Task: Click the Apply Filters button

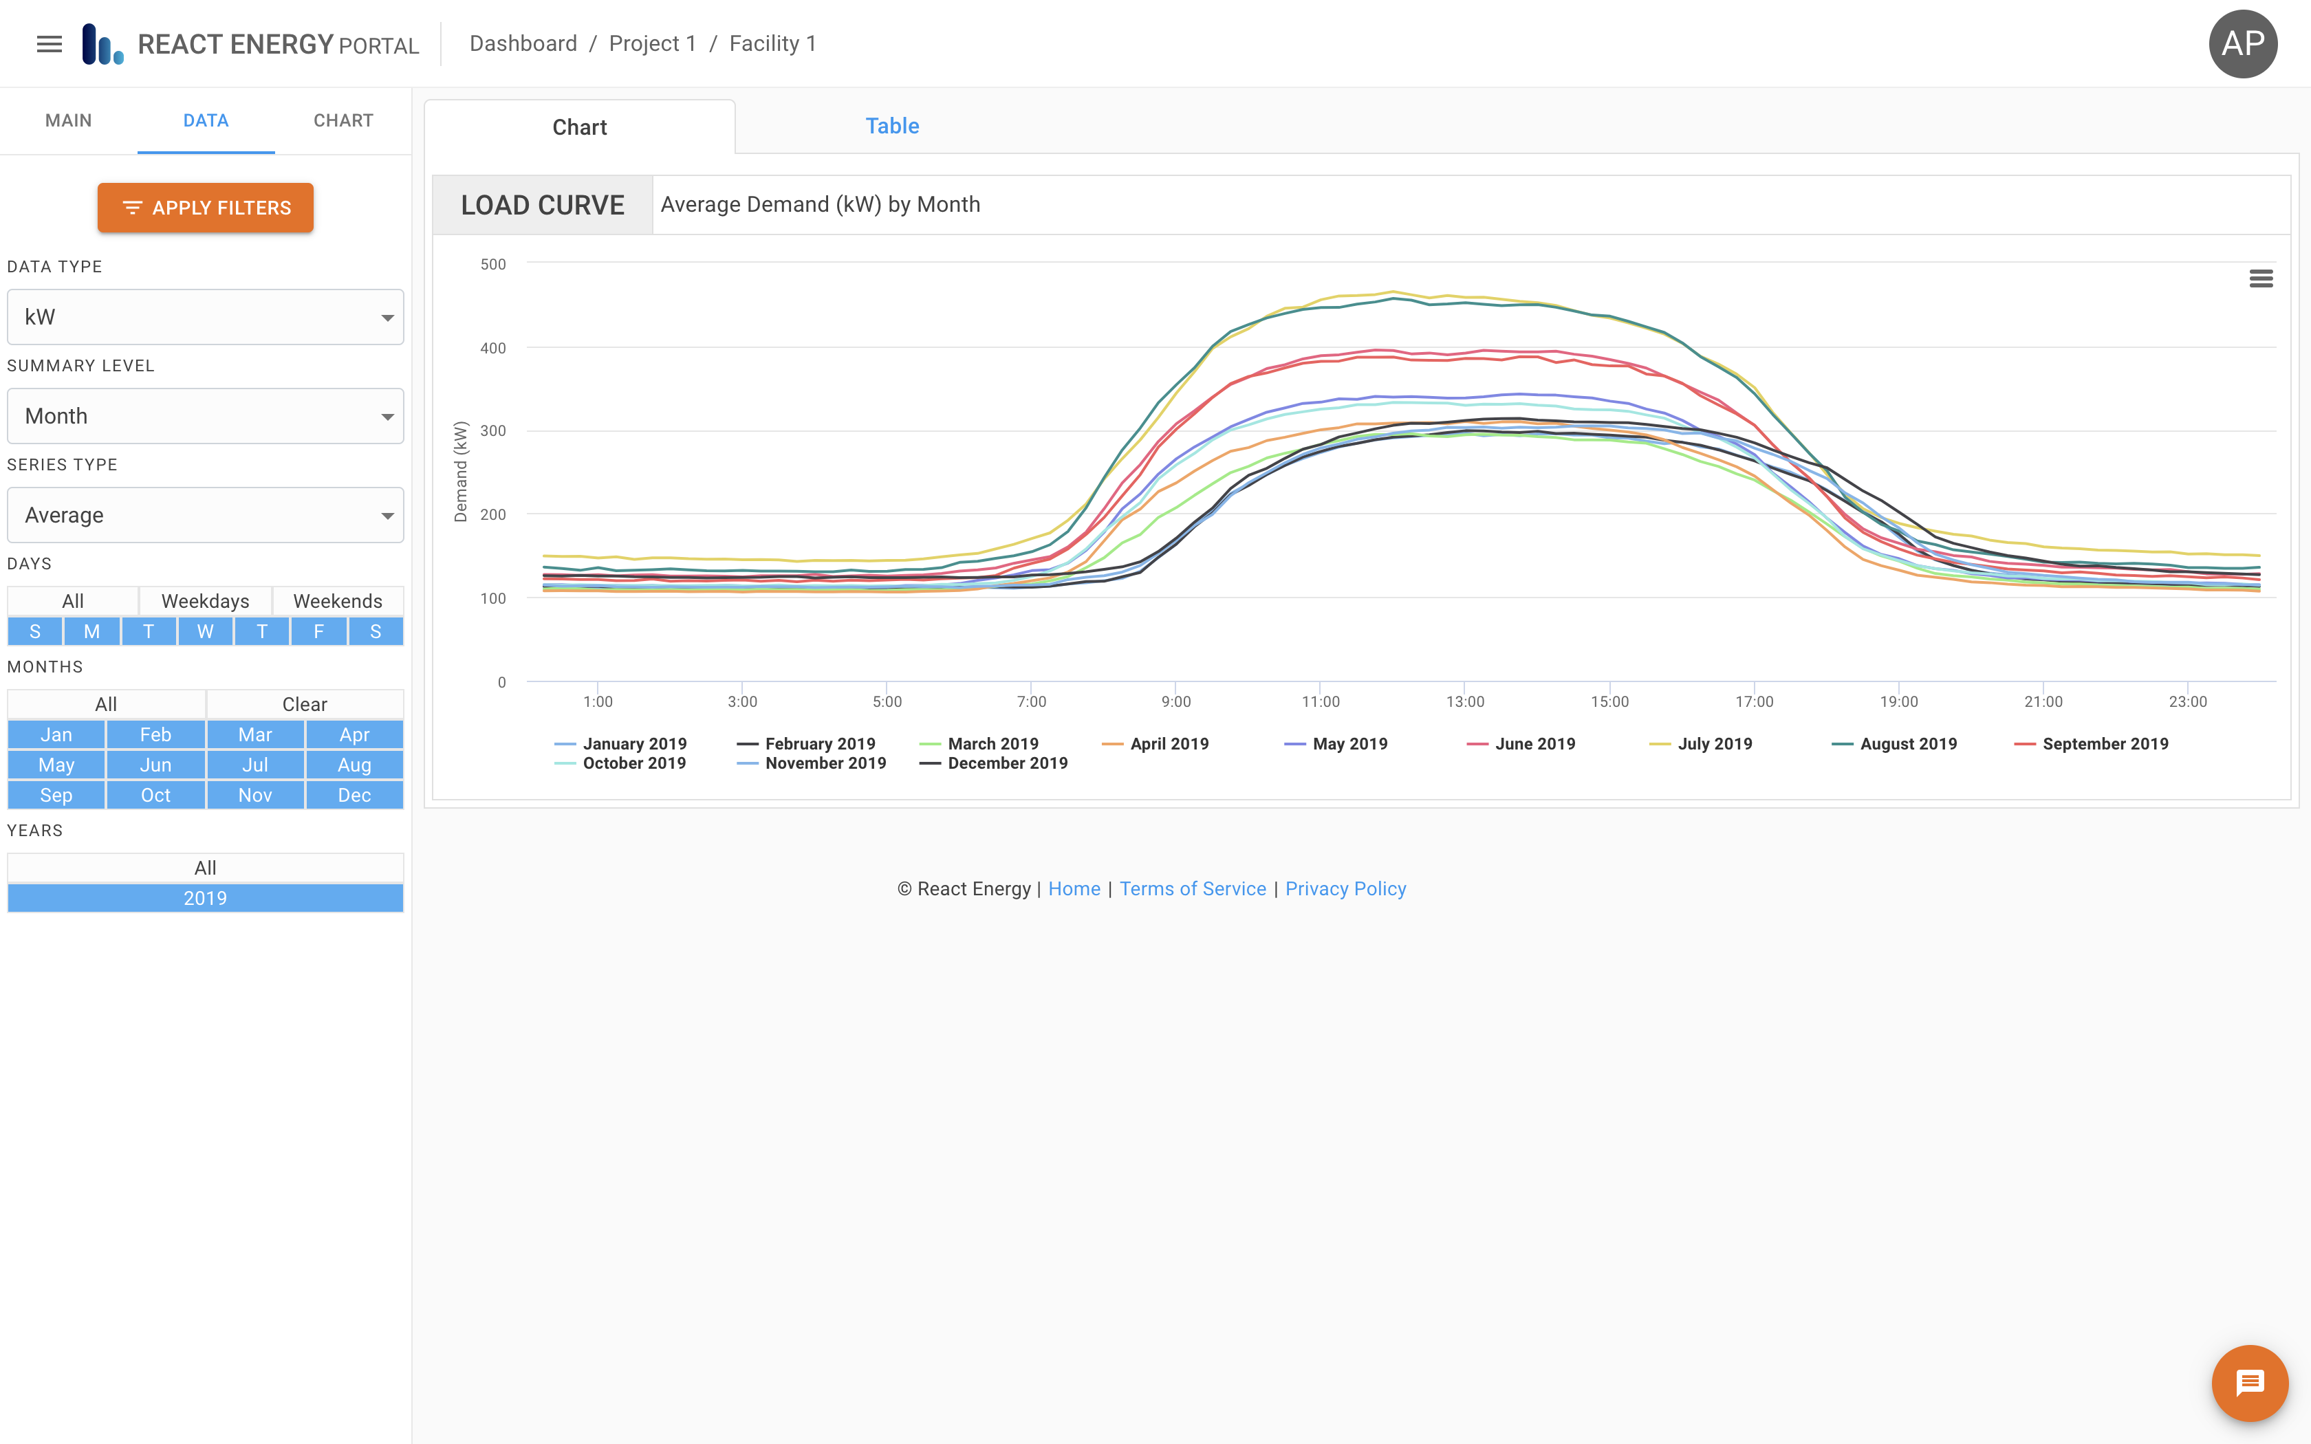Action: pyautogui.click(x=204, y=207)
